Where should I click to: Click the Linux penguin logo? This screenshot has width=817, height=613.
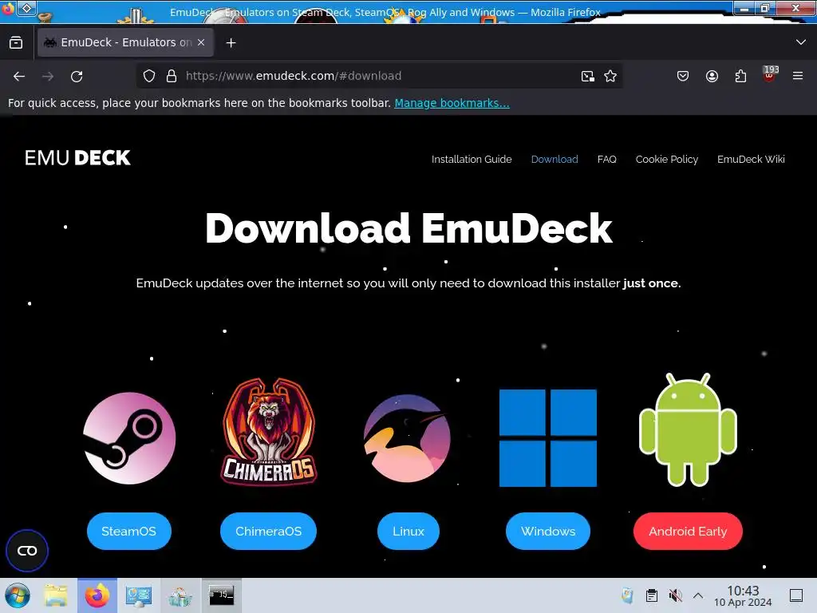tap(408, 438)
